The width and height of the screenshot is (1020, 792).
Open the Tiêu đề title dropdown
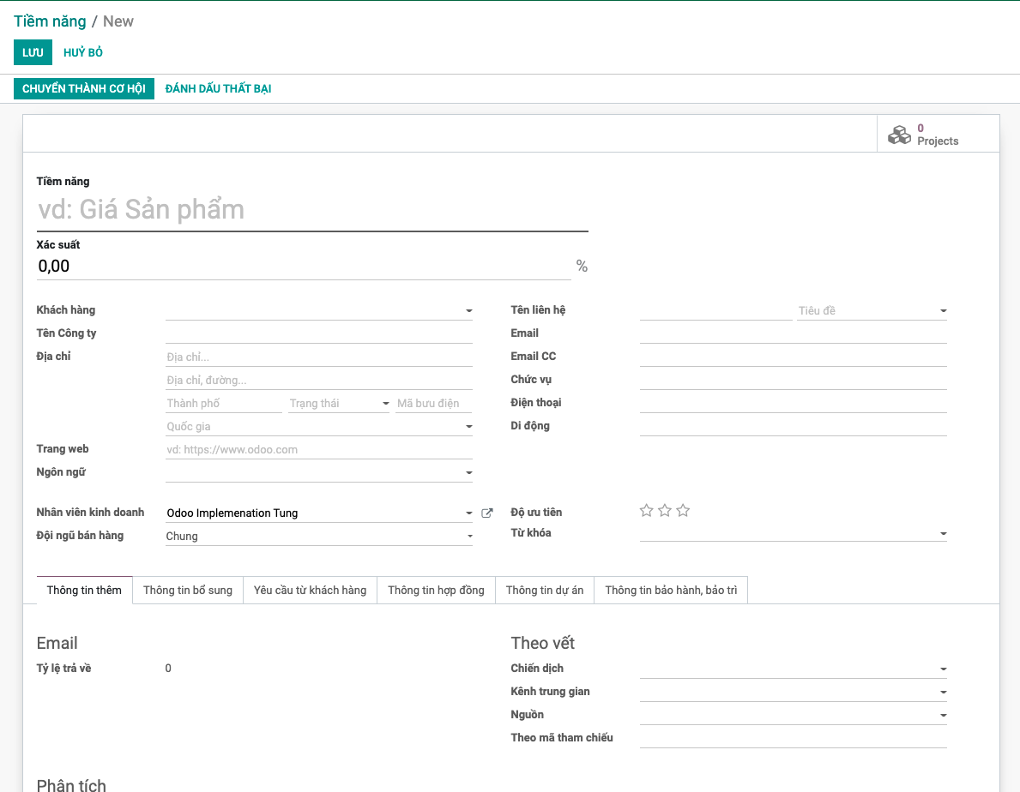point(943,311)
